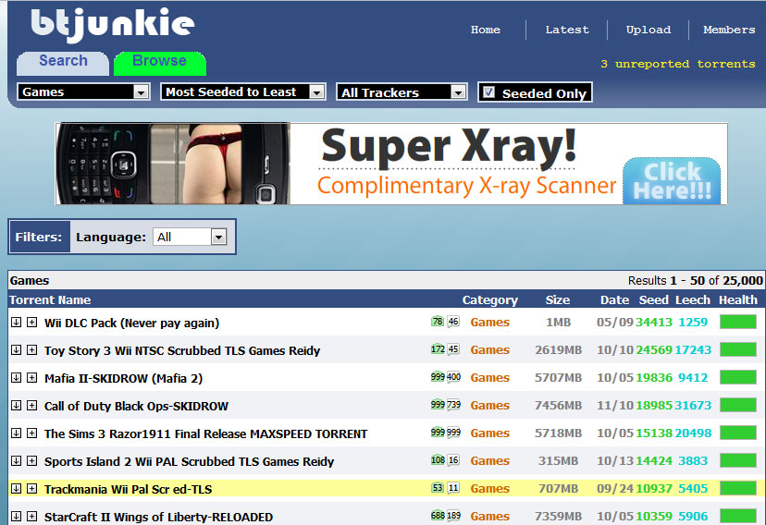Click the Date column header
The width and height of the screenshot is (766, 525).
coord(614,299)
